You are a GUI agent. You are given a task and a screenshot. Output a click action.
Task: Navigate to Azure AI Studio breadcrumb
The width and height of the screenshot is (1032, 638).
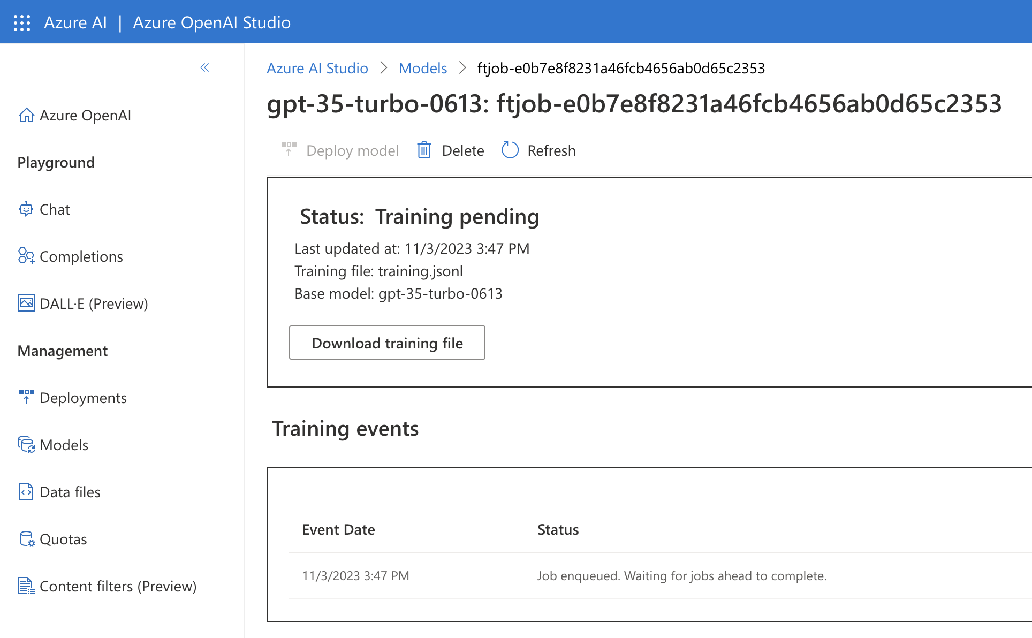pyautogui.click(x=317, y=68)
